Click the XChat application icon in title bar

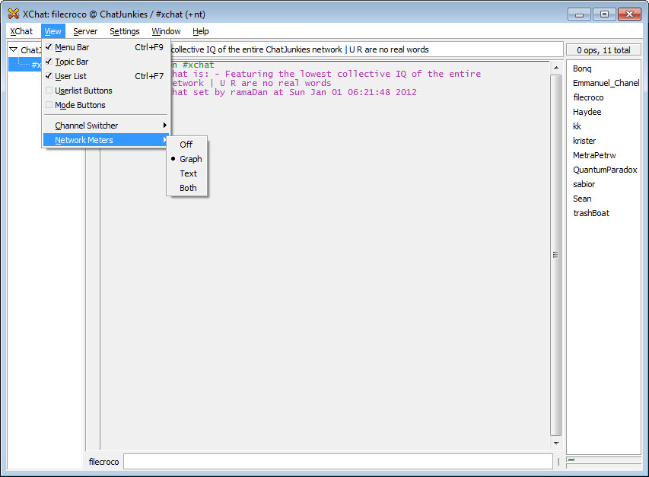click(13, 14)
